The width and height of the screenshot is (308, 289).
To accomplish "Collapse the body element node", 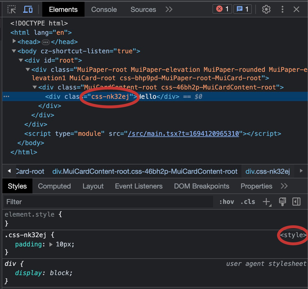I will coord(14,51).
